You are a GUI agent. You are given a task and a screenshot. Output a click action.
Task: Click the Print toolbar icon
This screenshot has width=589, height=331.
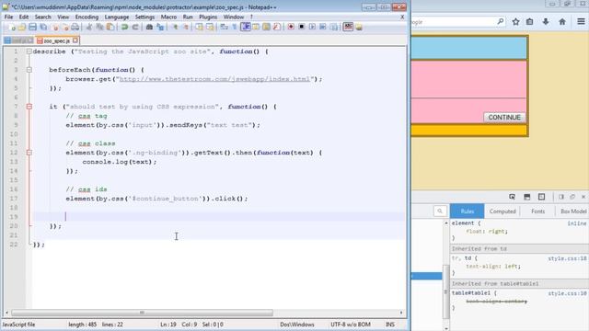click(75, 27)
